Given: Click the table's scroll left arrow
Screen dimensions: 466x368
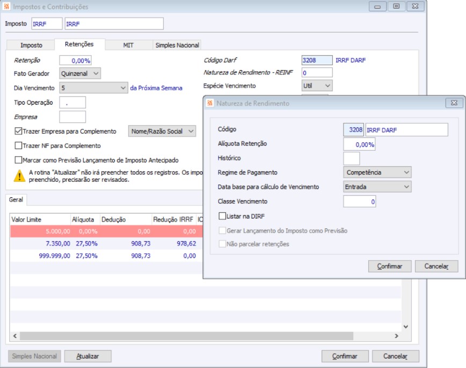Looking at the screenshot, I should (15, 336).
